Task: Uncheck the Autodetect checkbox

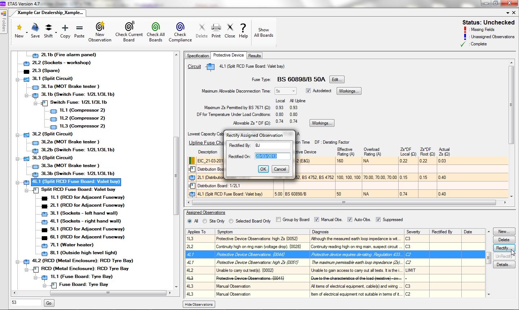Action: pyautogui.click(x=308, y=91)
